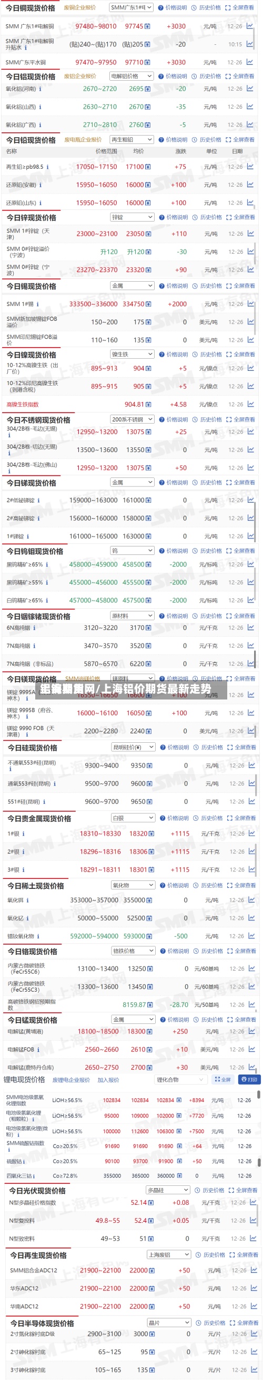Open the 多晶硅 dropdown in photovoltaic section
The image size is (263, 1380).
168,1190
